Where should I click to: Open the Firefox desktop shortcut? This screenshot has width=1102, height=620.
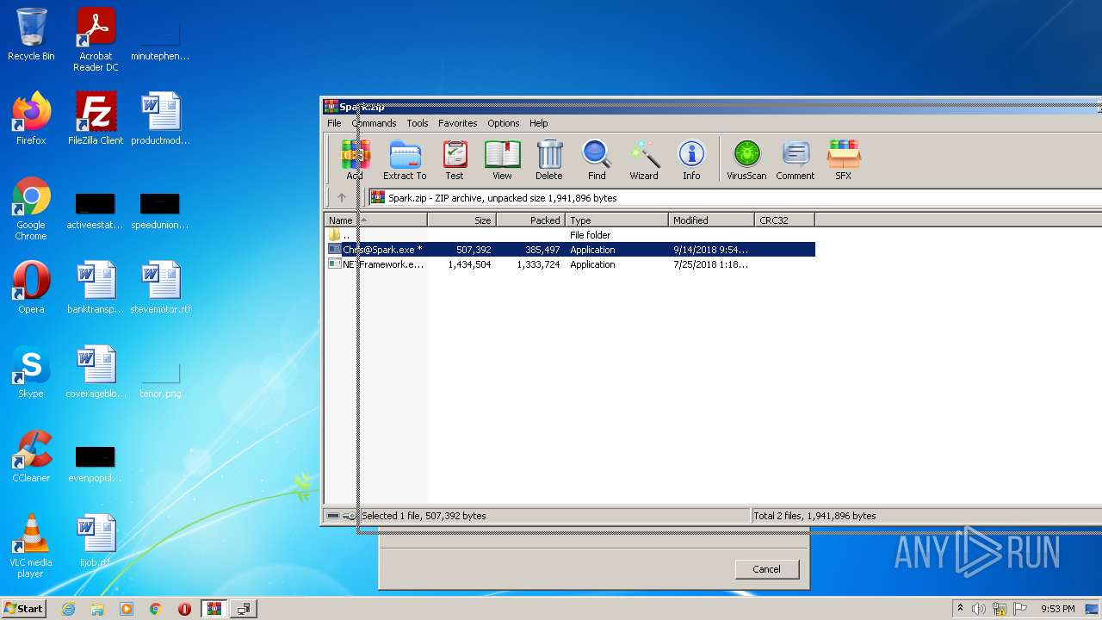(x=31, y=119)
